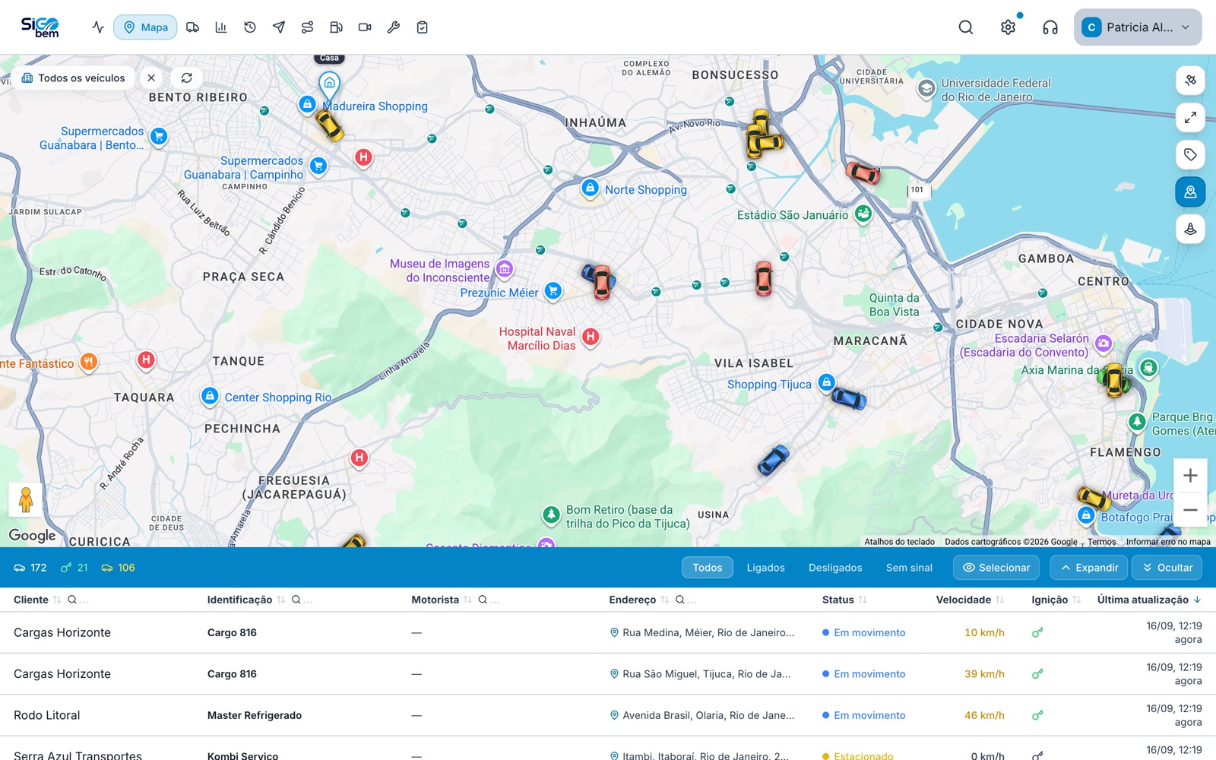
Task: Search within the Cliente column
Action: coord(72,600)
